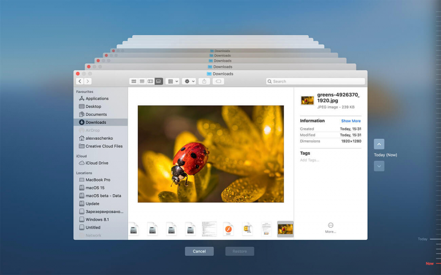Click the More button in preview pane

(x=330, y=226)
